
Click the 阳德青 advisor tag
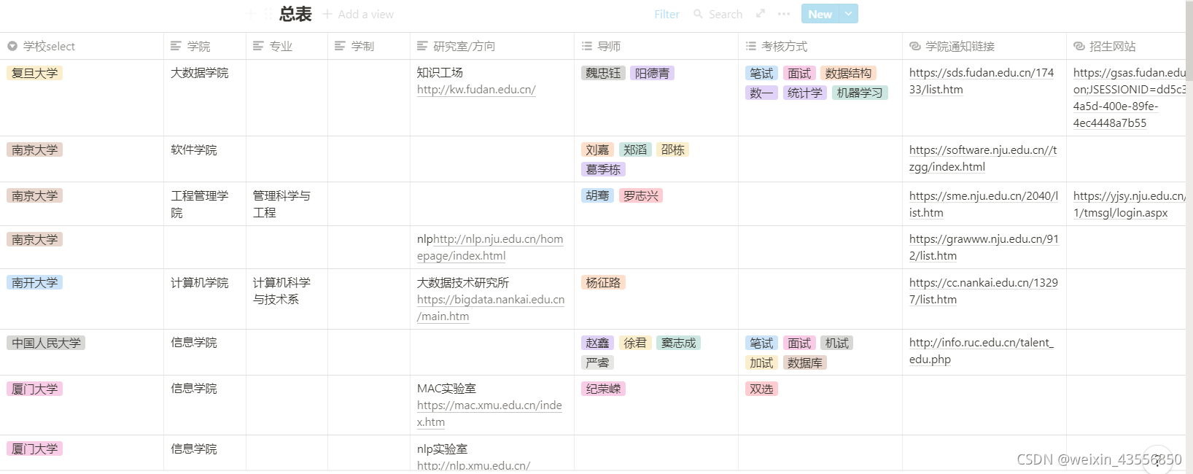coord(652,73)
